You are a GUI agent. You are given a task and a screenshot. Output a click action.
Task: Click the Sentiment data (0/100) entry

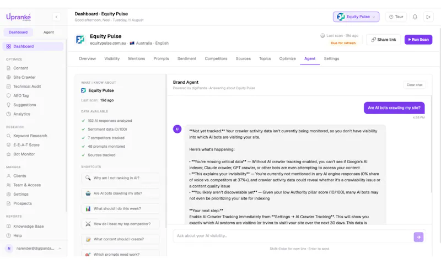[107, 130]
